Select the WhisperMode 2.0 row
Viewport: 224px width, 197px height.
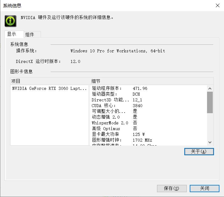pos(149,123)
